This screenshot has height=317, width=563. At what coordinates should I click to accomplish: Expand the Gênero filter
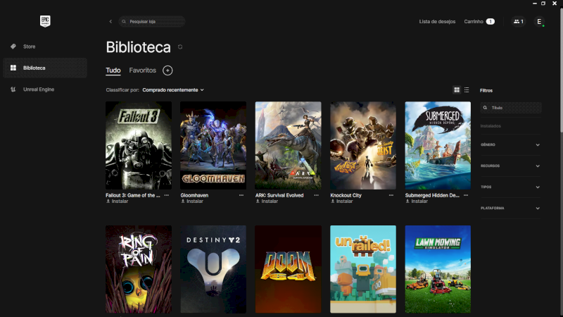coord(510,145)
